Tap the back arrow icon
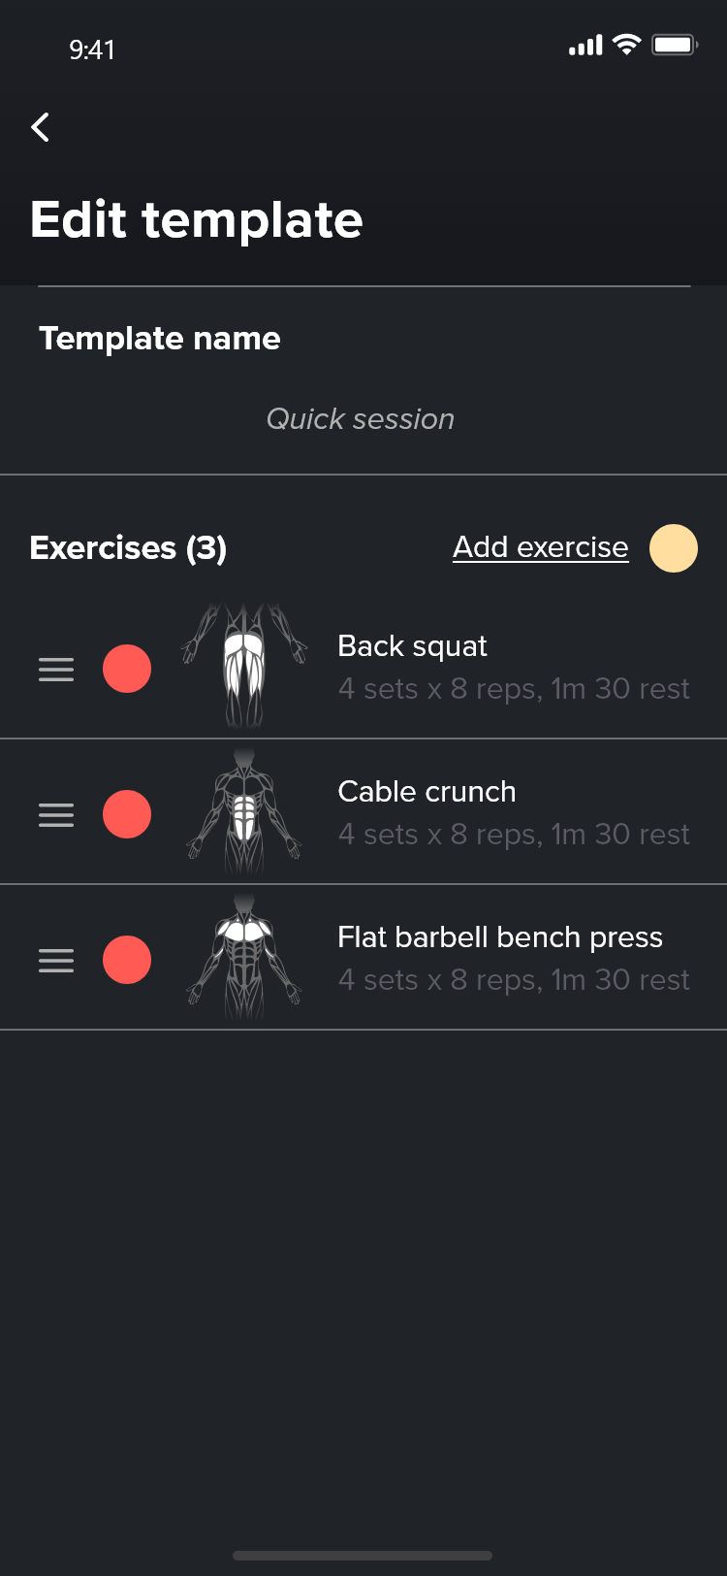The height and width of the screenshot is (1576, 727). click(41, 127)
